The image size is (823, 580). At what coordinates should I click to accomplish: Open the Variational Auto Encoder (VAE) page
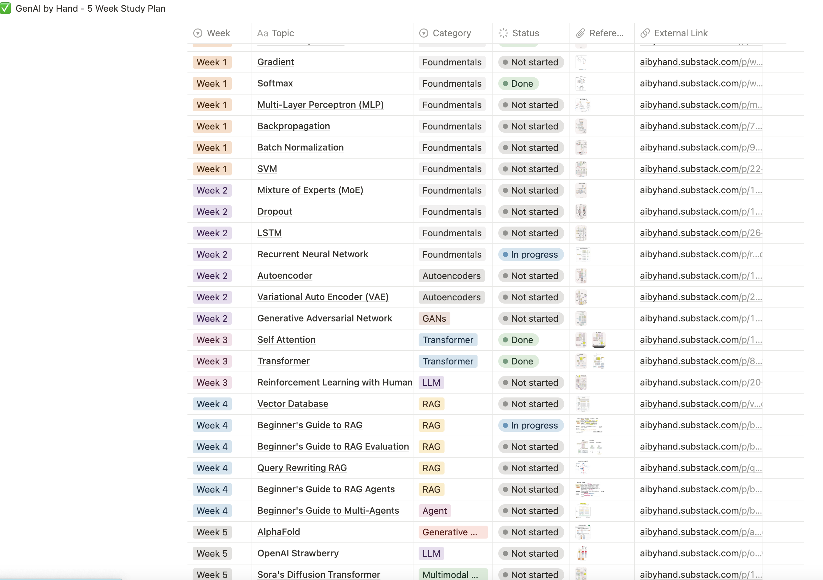[x=322, y=297]
